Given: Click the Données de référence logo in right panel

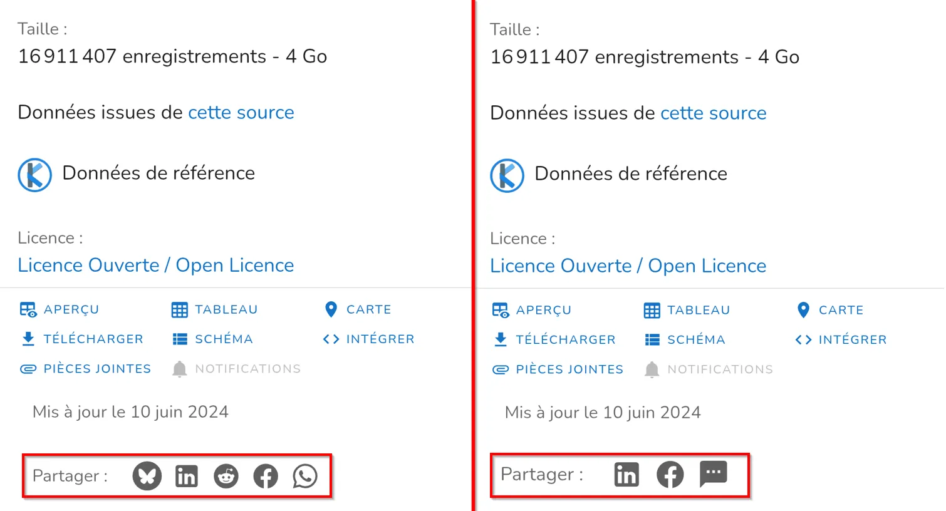Looking at the screenshot, I should coord(507,175).
